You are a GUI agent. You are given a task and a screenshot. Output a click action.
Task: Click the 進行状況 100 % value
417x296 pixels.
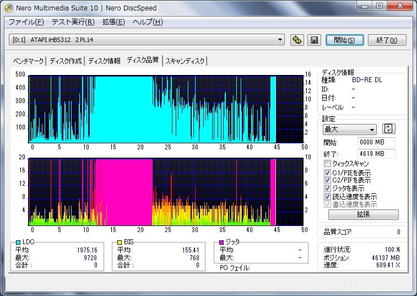[393, 250]
